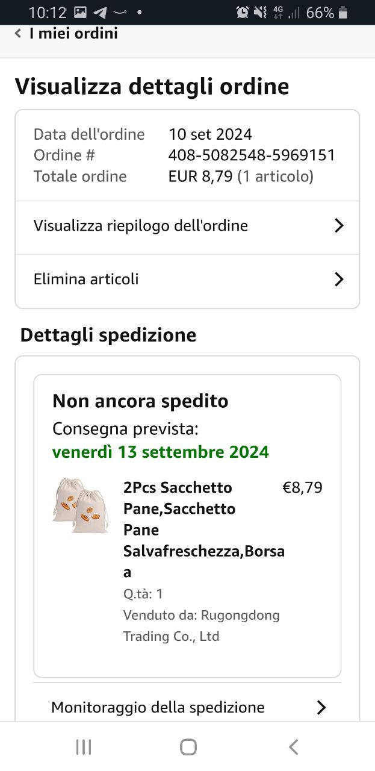The image size is (375, 771).
Task: Expand Visualizza riepilogo dell'ordine chevron
Action: point(339,226)
